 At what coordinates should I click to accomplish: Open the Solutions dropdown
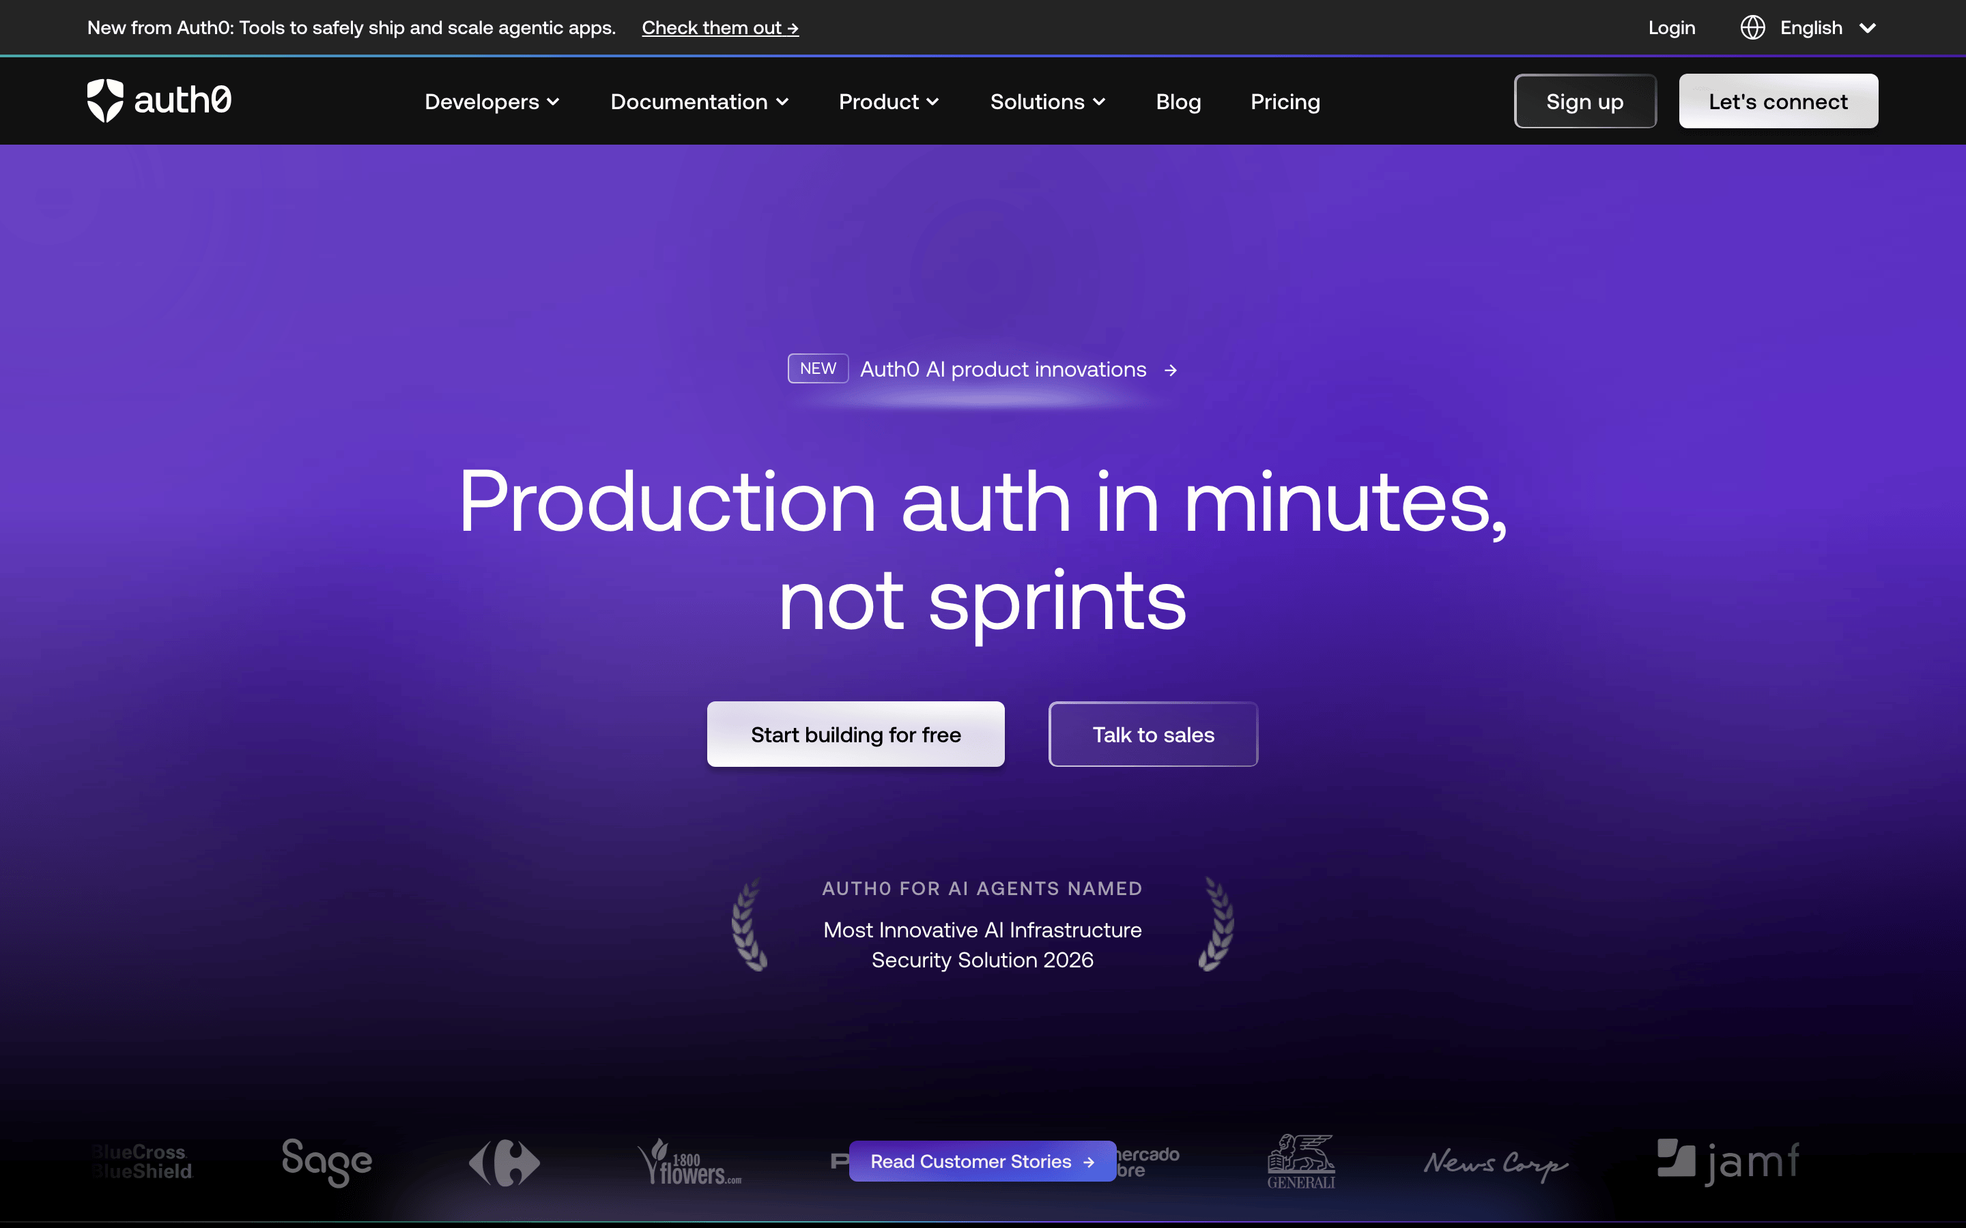click(1047, 102)
